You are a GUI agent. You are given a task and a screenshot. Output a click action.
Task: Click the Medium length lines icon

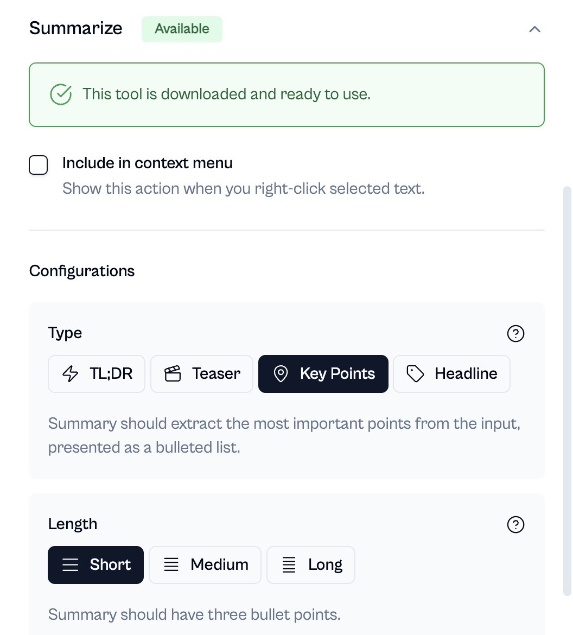(x=171, y=565)
